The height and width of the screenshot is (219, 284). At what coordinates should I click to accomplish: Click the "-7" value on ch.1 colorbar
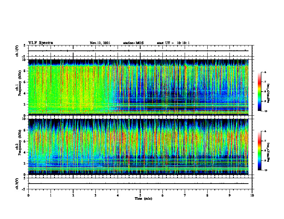[264, 82]
